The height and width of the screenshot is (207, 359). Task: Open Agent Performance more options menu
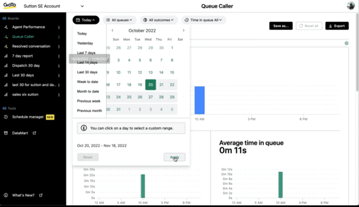59,27
